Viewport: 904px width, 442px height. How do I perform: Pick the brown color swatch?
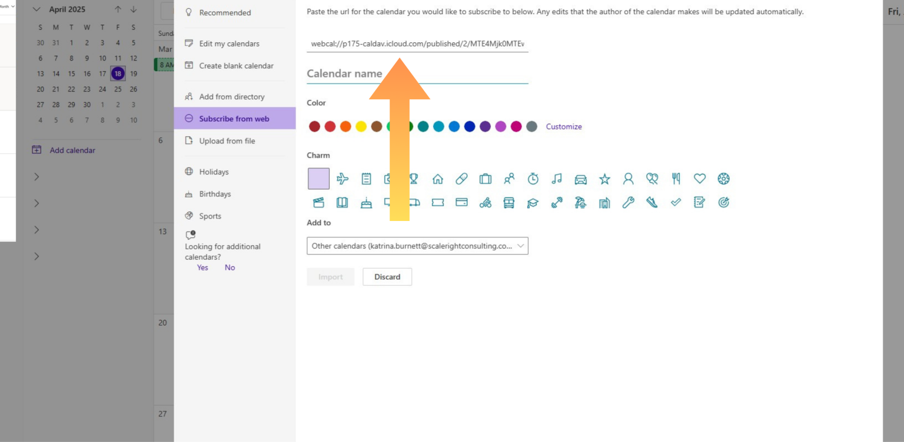click(377, 126)
